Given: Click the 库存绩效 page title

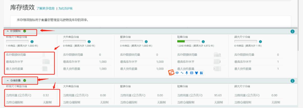Looking at the screenshot, I should click(22, 7).
